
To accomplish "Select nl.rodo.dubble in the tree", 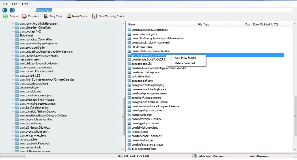I will click(28, 139).
